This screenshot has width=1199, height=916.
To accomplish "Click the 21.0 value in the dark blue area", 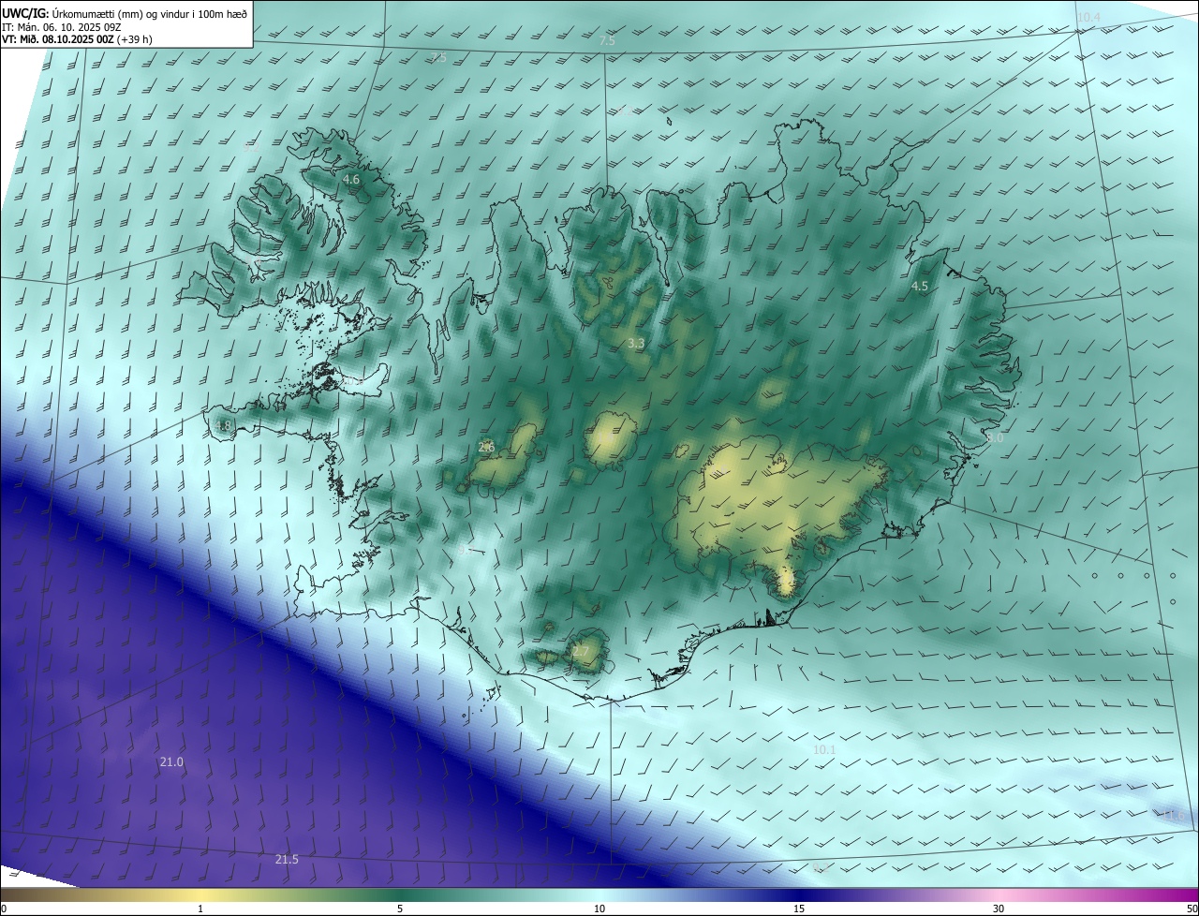I will click(171, 762).
